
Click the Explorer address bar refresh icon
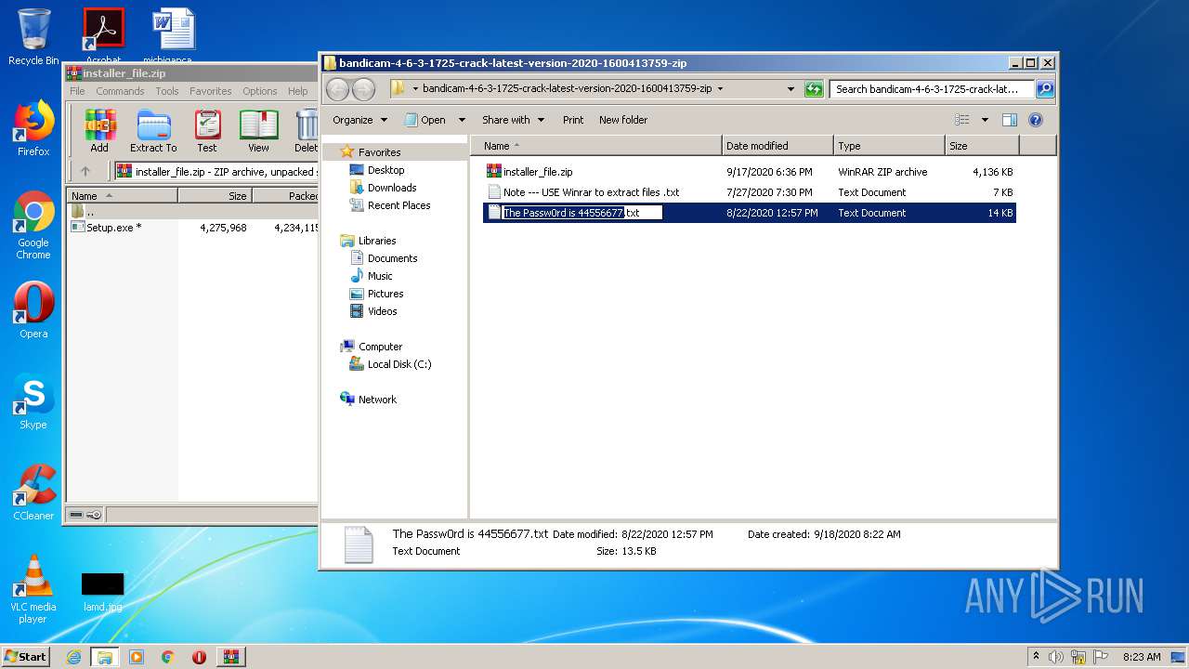point(814,89)
